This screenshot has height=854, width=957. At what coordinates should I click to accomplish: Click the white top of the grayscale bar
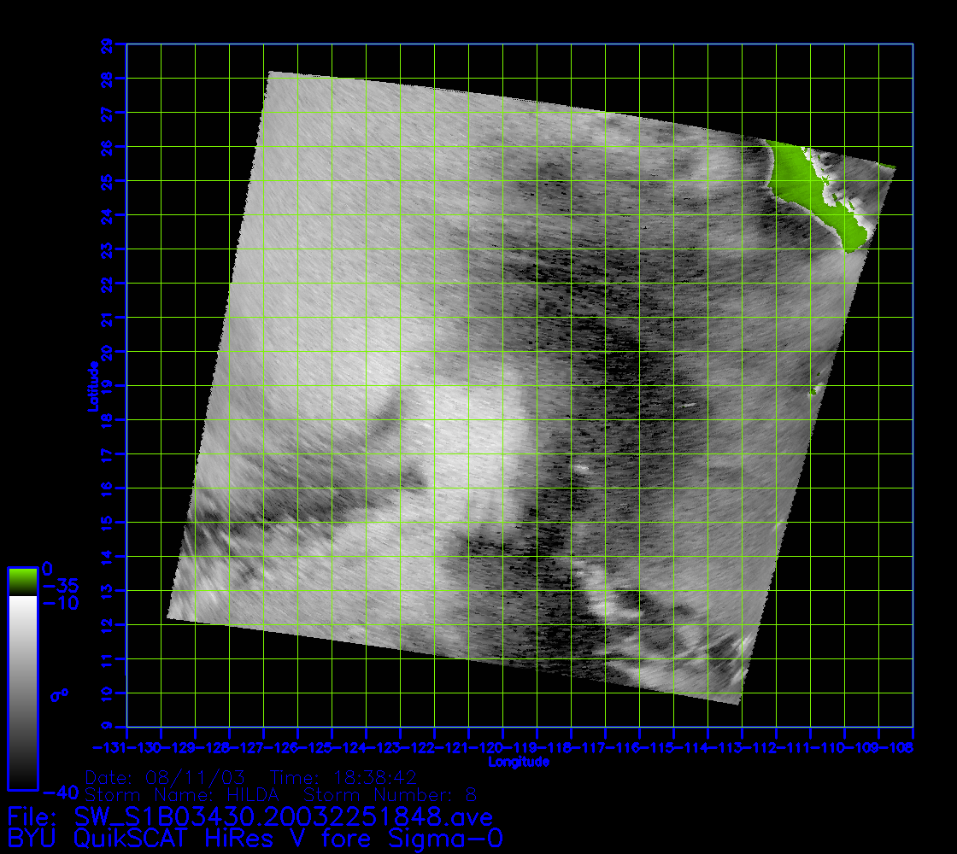(22, 603)
